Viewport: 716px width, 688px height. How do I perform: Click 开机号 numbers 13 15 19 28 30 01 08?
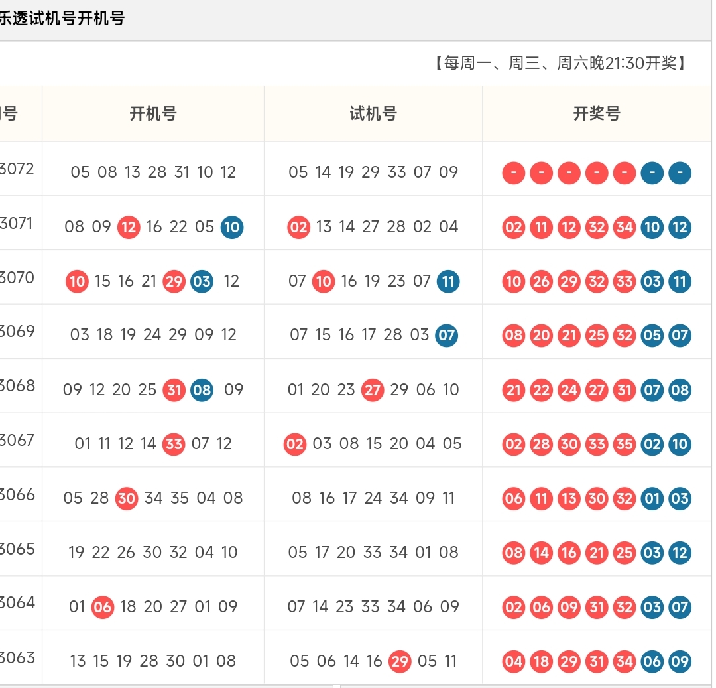click(x=153, y=661)
